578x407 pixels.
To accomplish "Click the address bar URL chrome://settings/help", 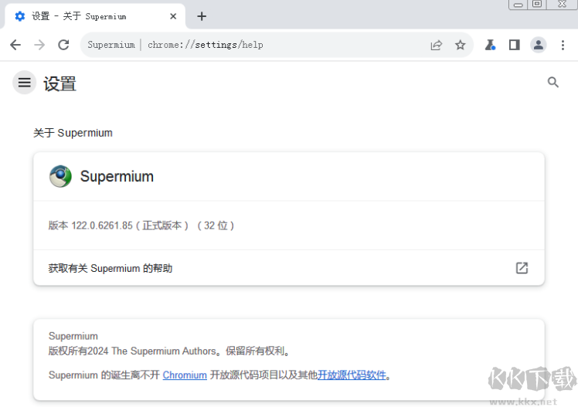I will pyautogui.click(x=206, y=45).
